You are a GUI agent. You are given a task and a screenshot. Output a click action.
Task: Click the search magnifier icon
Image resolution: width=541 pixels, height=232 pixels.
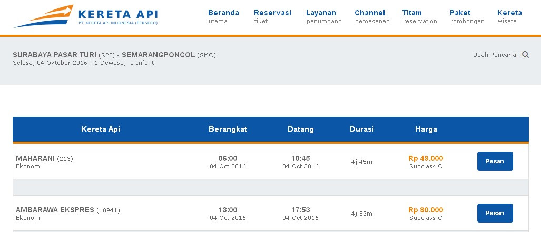tap(525, 55)
